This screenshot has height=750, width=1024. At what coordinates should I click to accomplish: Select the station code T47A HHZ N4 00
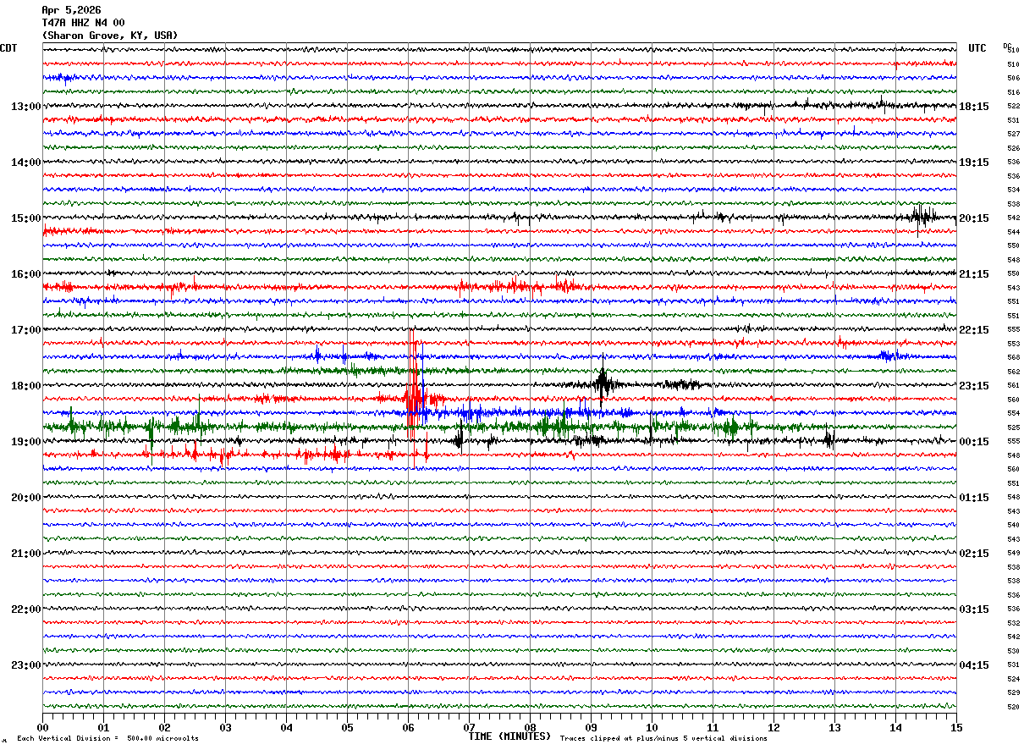[83, 23]
